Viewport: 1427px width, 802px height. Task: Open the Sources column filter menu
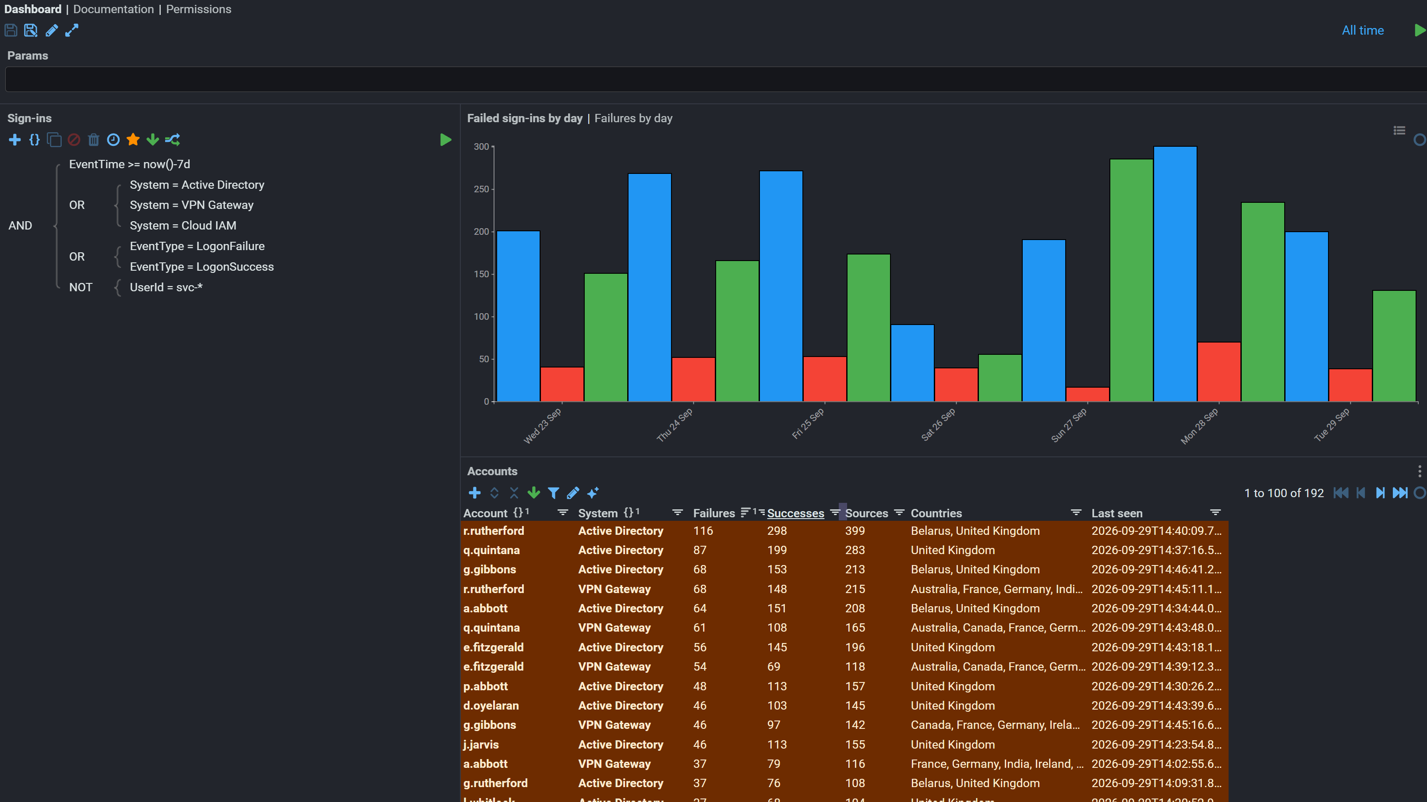(x=899, y=512)
